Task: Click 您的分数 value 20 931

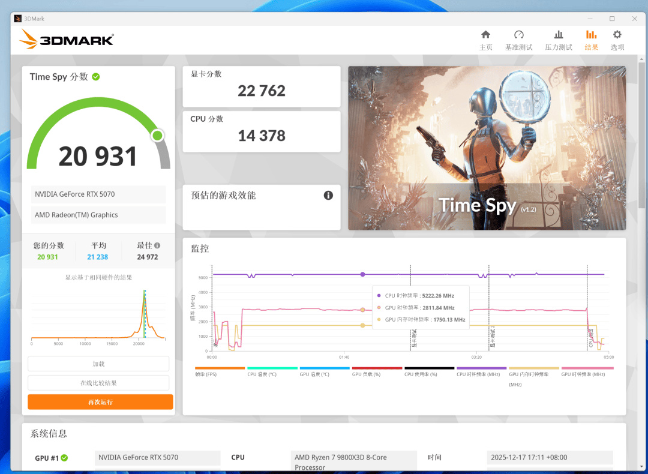Action: pyautogui.click(x=47, y=257)
